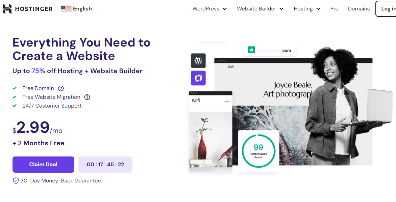This screenshot has width=396, height=202.
Task: Open the Domains menu item
Action: pyautogui.click(x=358, y=9)
